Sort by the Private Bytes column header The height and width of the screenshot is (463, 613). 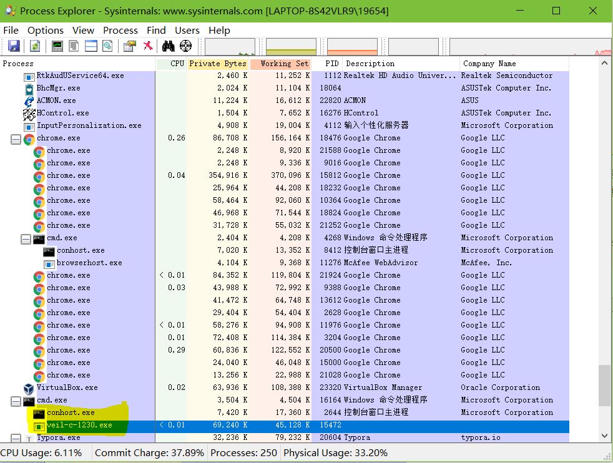pos(218,64)
